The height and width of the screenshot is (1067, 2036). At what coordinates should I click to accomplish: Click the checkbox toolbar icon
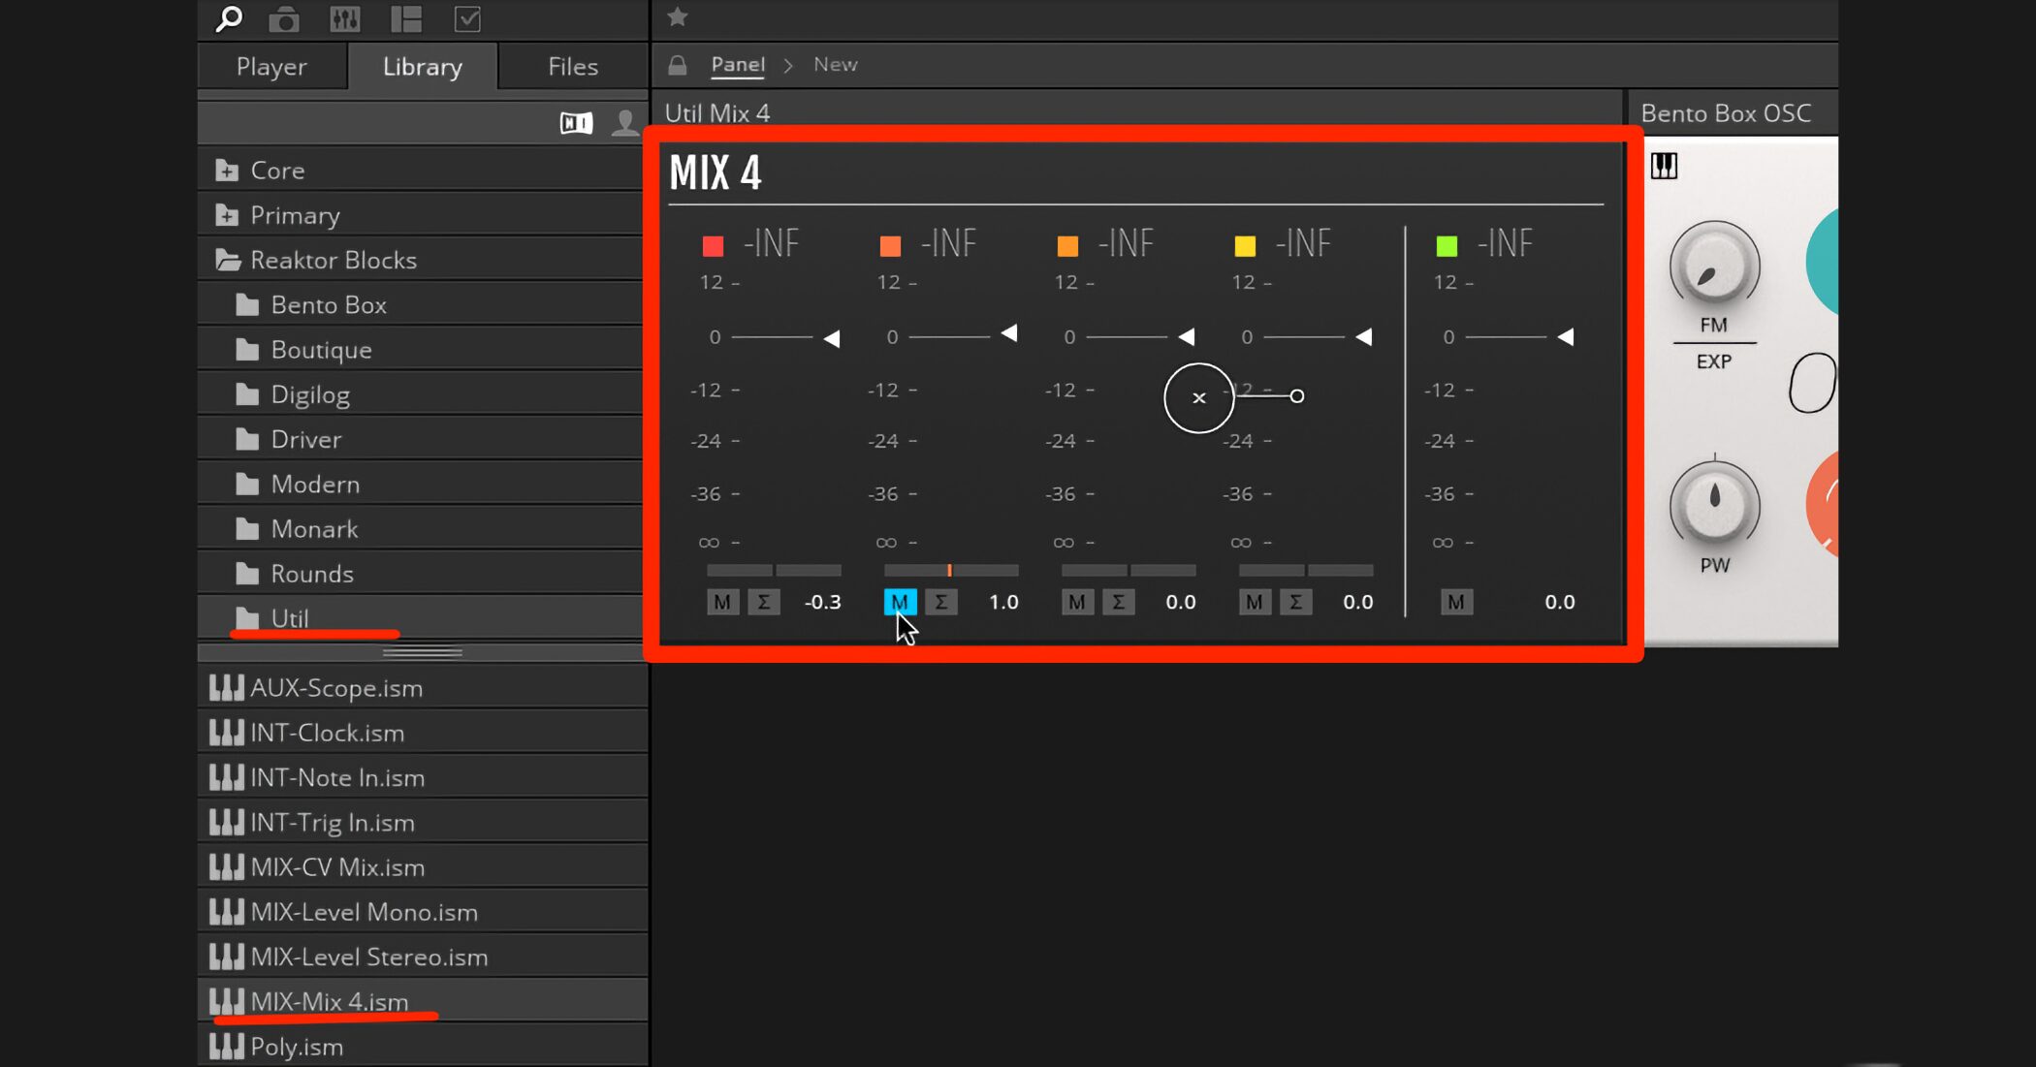467,18
